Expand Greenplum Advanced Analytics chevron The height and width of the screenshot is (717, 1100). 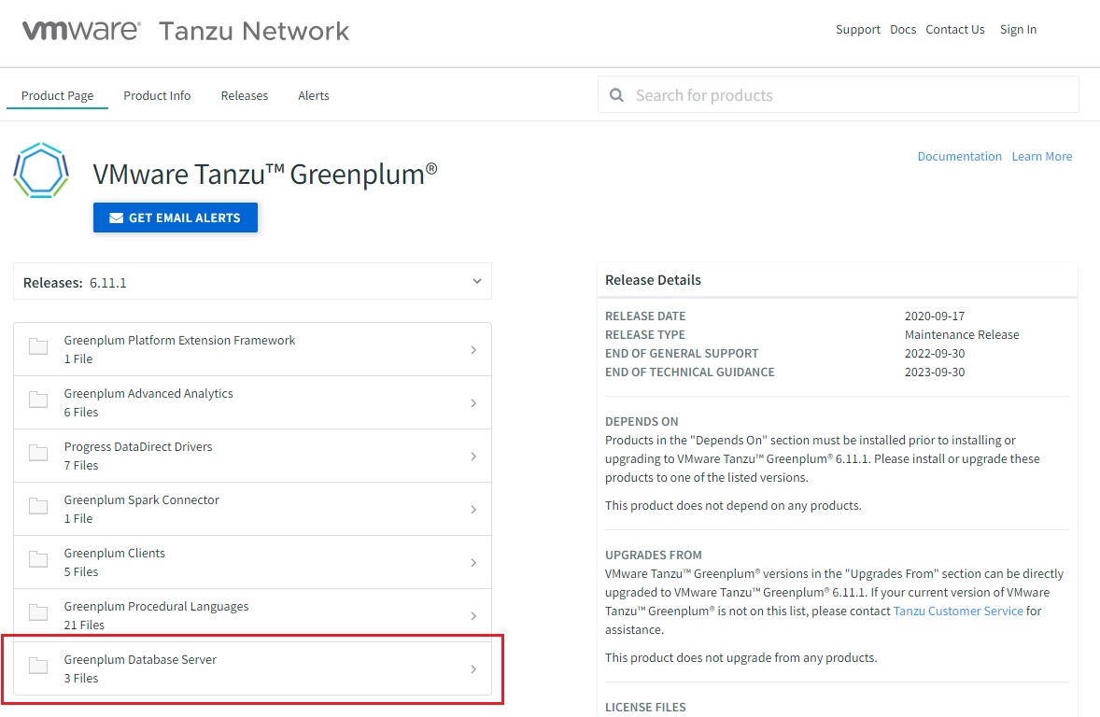(473, 402)
